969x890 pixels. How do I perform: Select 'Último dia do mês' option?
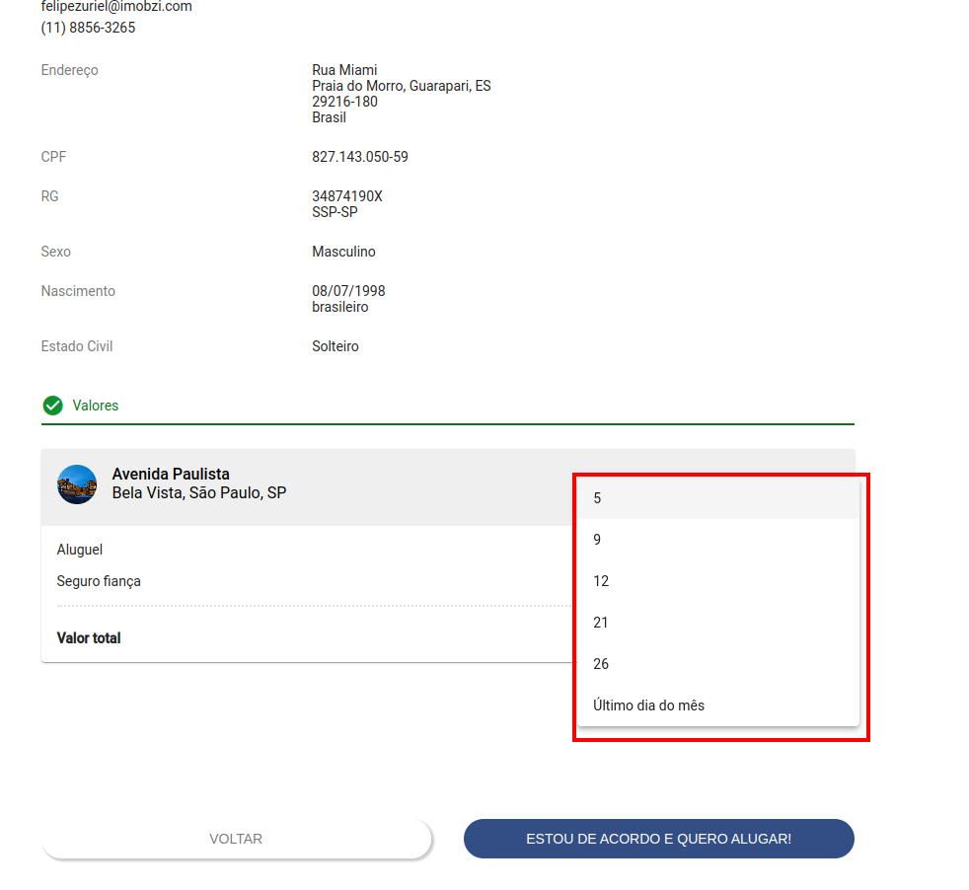point(718,705)
